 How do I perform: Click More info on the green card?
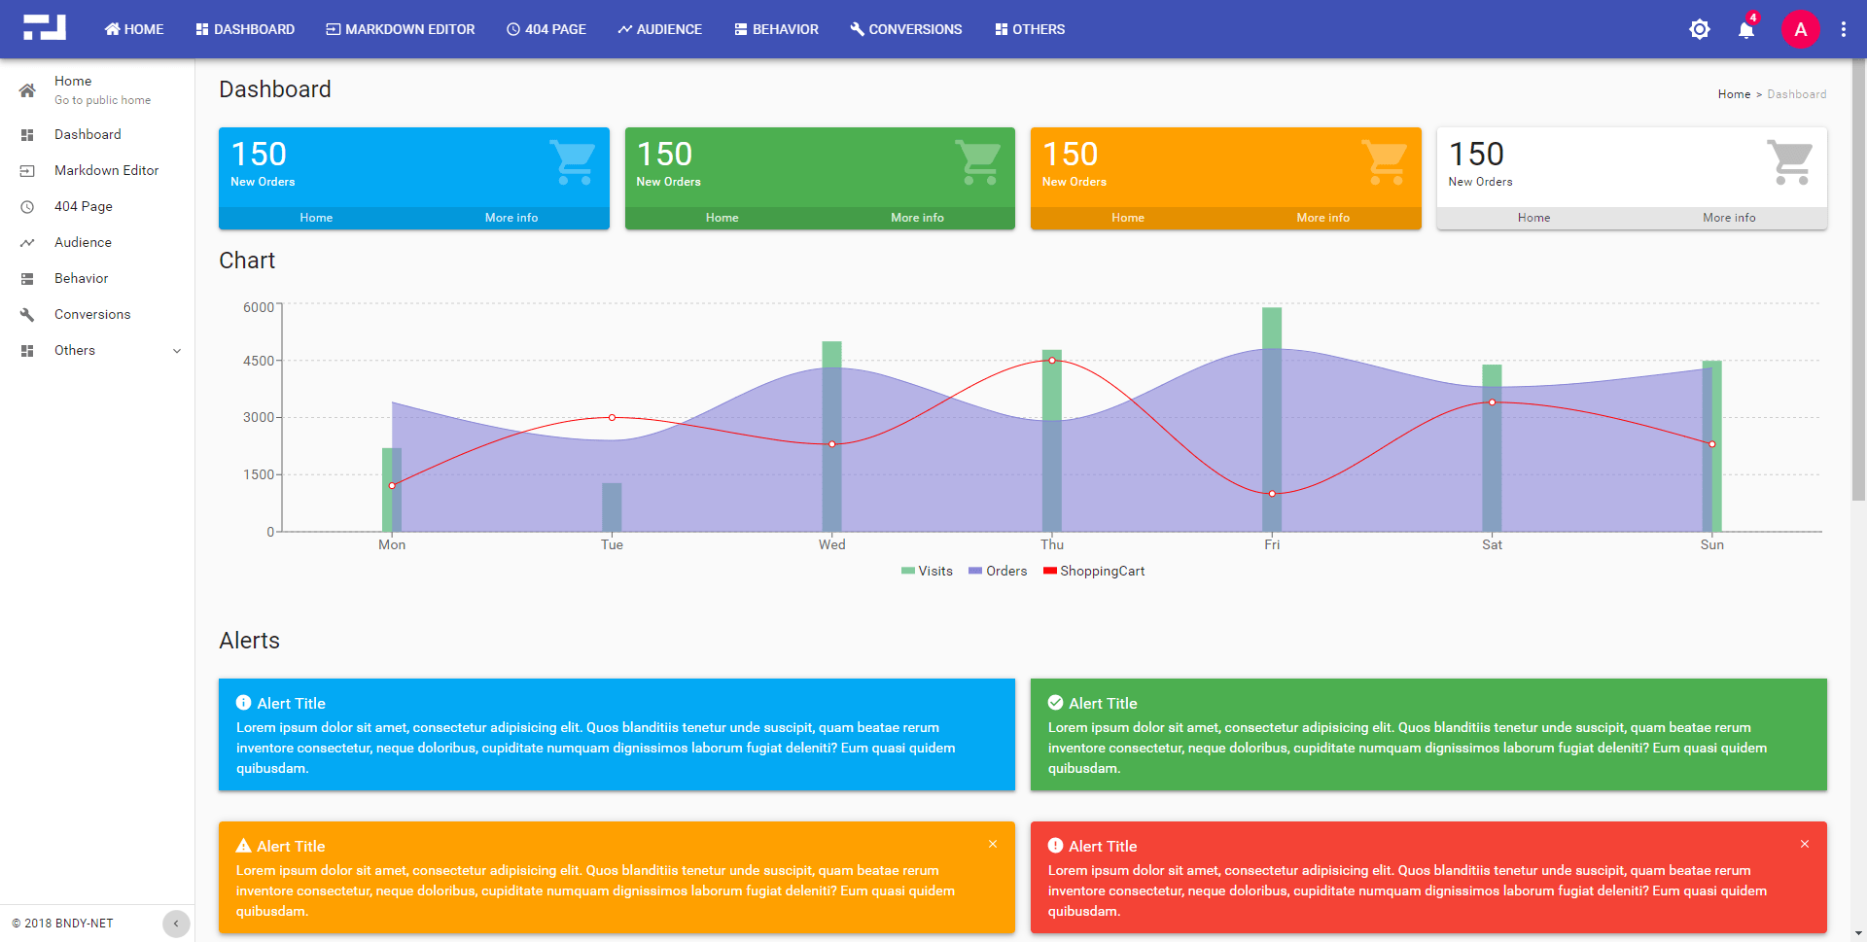tap(916, 217)
